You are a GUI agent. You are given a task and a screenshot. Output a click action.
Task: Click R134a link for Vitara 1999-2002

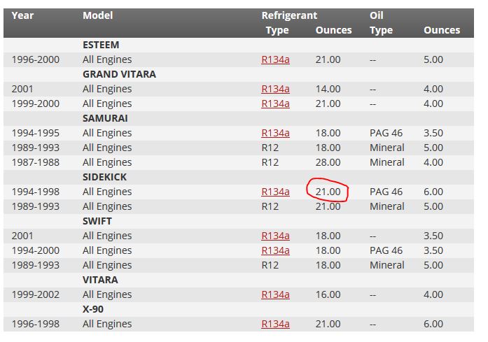coord(275,294)
